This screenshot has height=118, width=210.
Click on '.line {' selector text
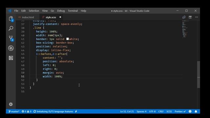point(39,28)
